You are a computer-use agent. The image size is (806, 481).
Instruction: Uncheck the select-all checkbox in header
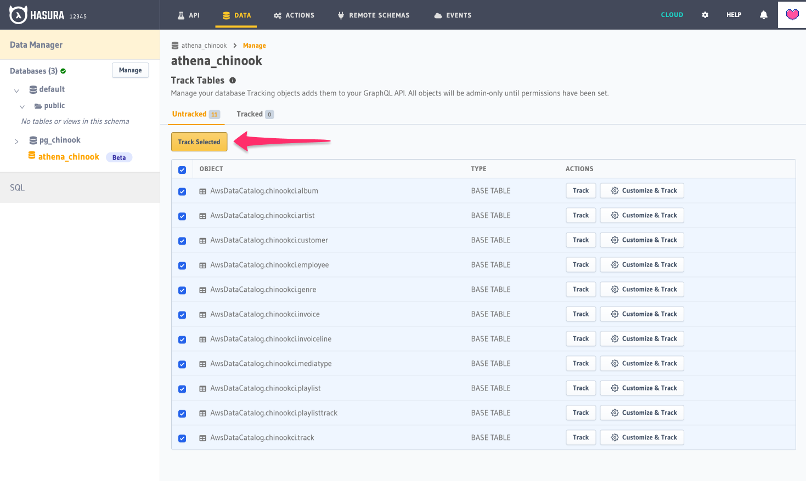click(x=182, y=170)
